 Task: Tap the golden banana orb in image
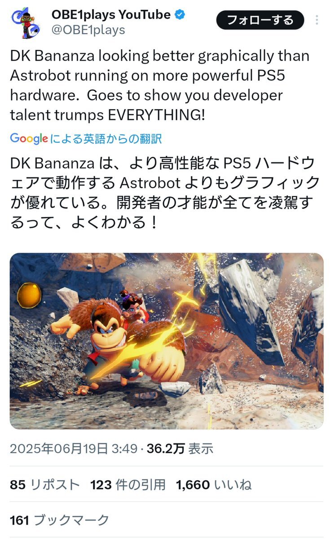point(29,295)
